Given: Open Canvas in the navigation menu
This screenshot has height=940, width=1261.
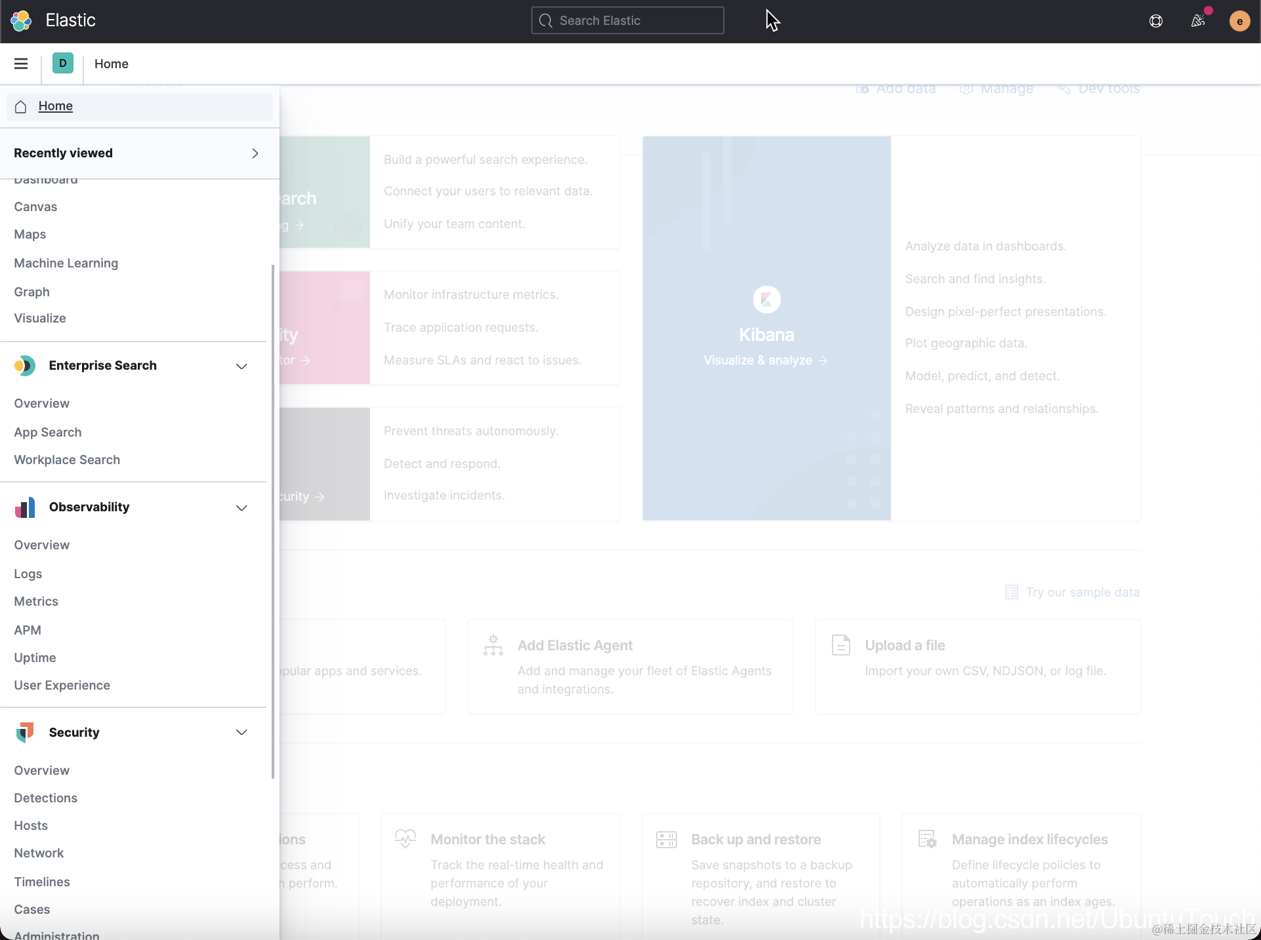Looking at the screenshot, I should (35, 206).
